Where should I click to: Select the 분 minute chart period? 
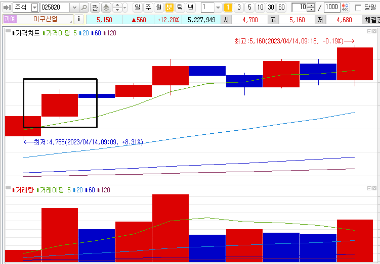click(x=170, y=8)
